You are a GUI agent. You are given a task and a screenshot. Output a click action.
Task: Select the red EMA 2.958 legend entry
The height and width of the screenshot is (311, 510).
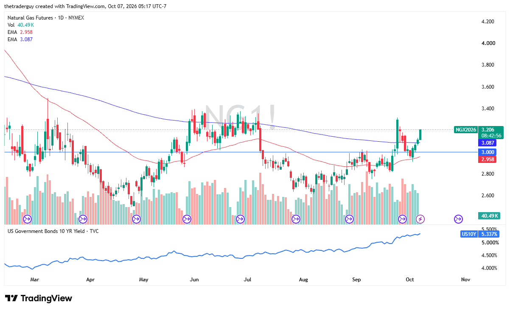pyautogui.click(x=20, y=32)
